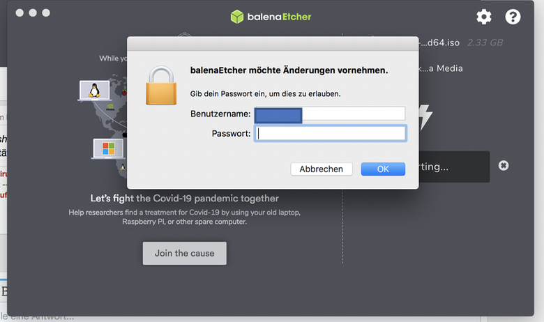Click the 'Help researchers find a treatment' description
The width and height of the screenshot is (544, 322).
pos(185,217)
